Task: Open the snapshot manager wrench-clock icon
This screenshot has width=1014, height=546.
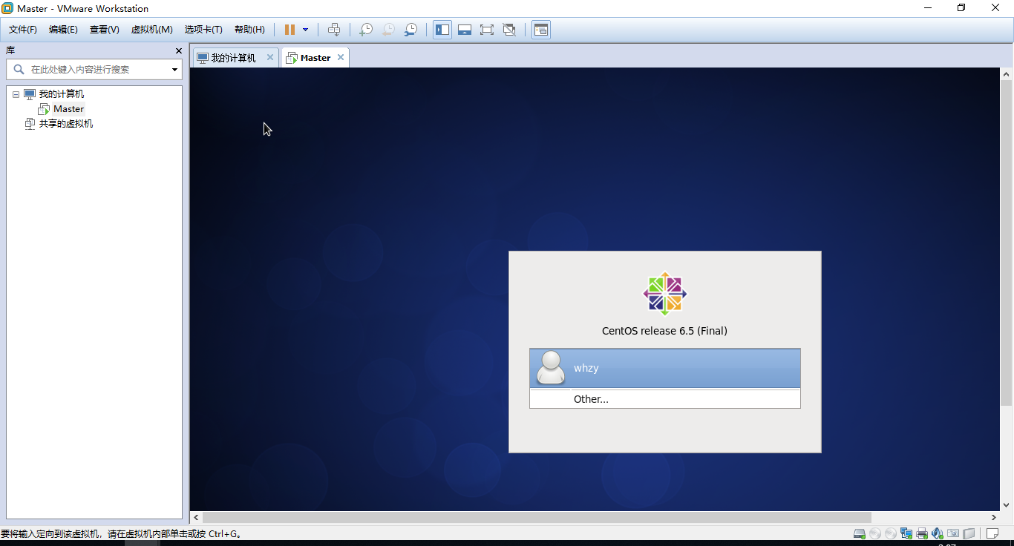Action: tap(410, 30)
